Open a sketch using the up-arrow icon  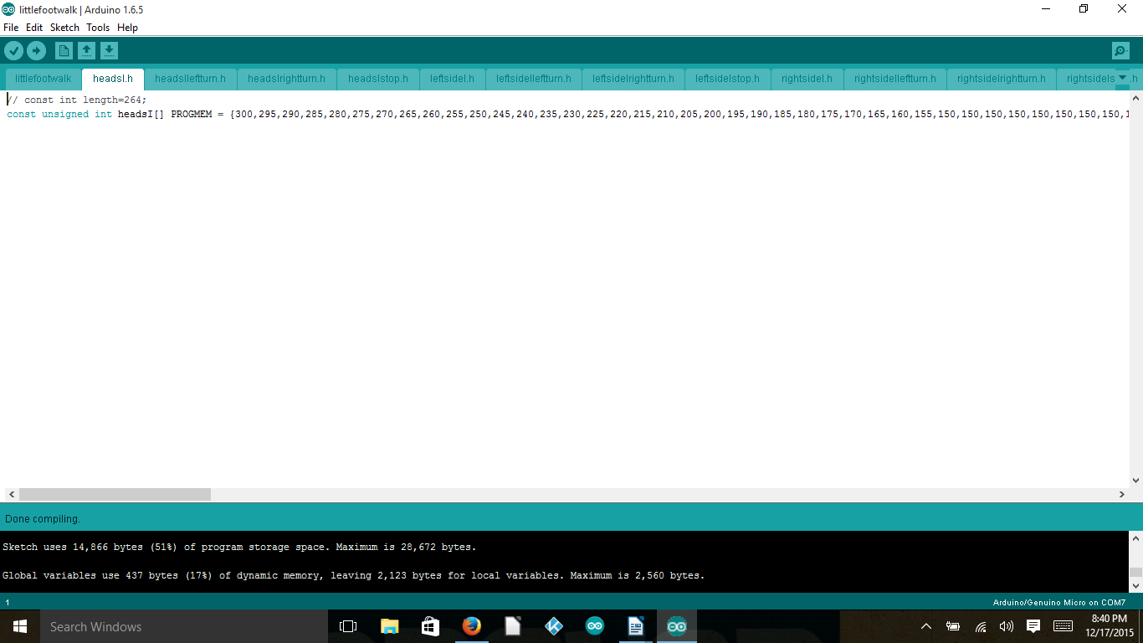pyautogui.click(x=86, y=51)
